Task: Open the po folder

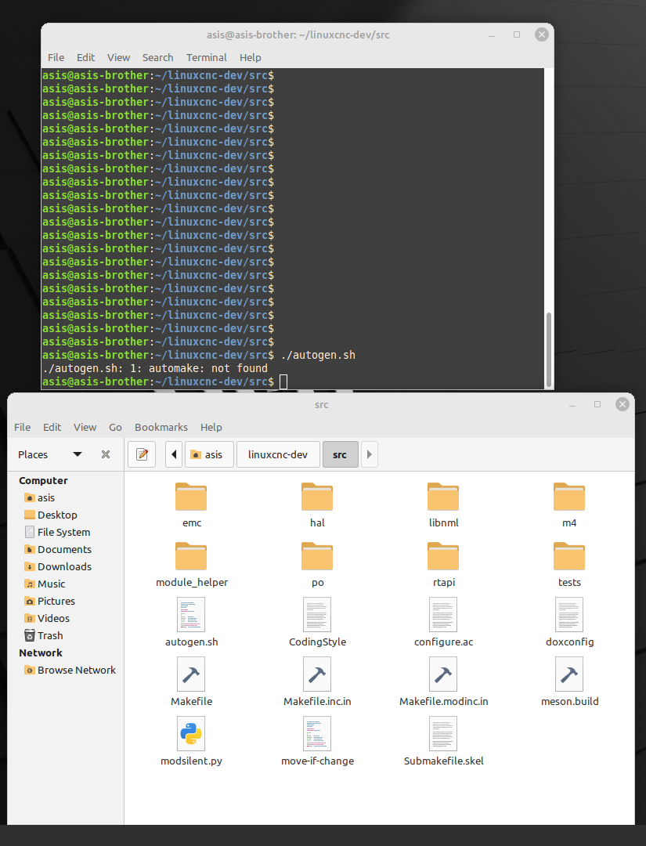Action: [x=317, y=555]
